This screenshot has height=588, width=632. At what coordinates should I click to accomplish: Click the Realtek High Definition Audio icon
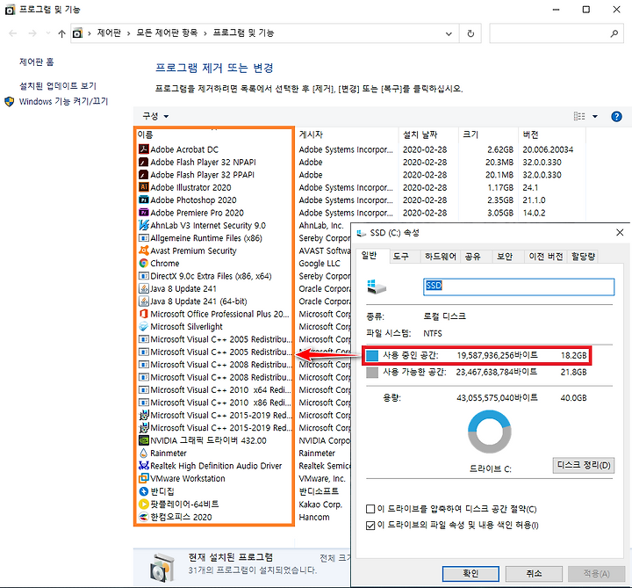coord(143,466)
